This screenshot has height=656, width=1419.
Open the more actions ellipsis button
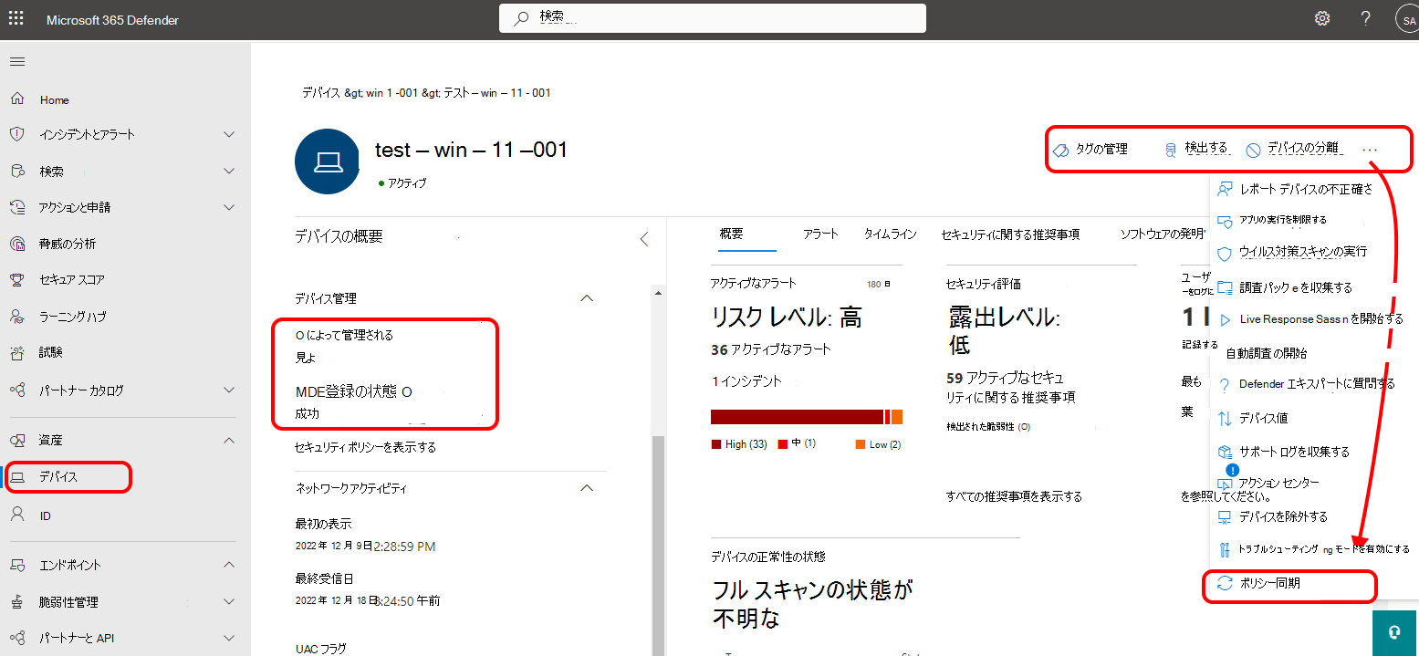1370,150
